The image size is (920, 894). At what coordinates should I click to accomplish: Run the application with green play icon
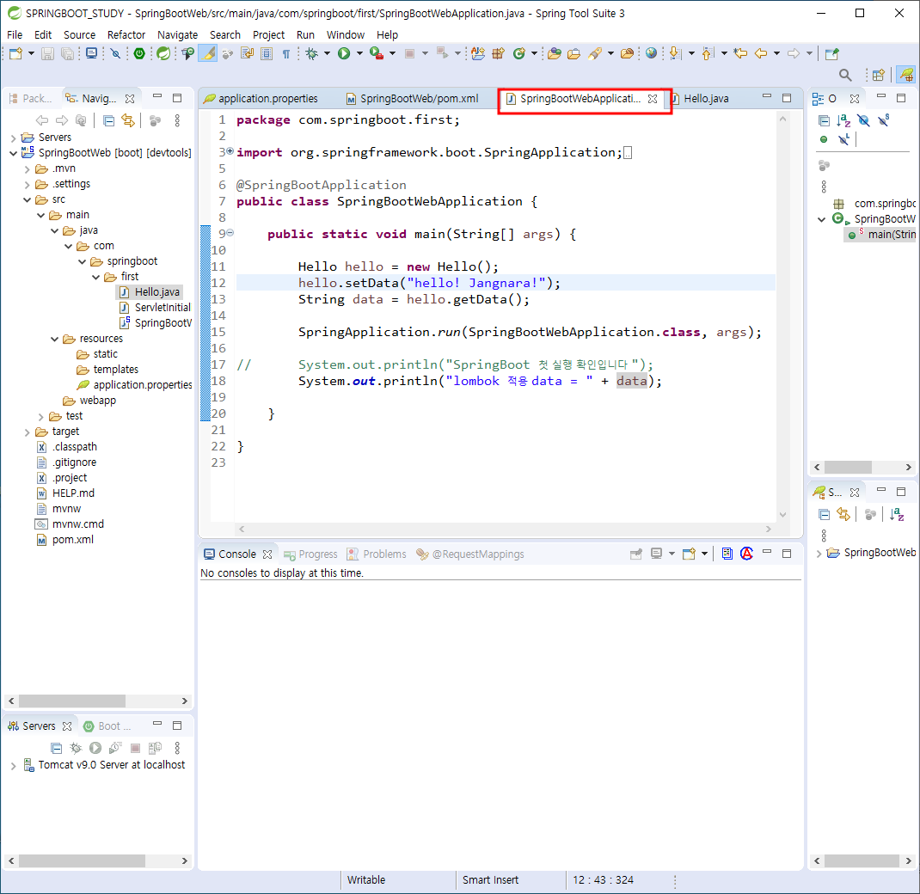[x=344, y=54]
